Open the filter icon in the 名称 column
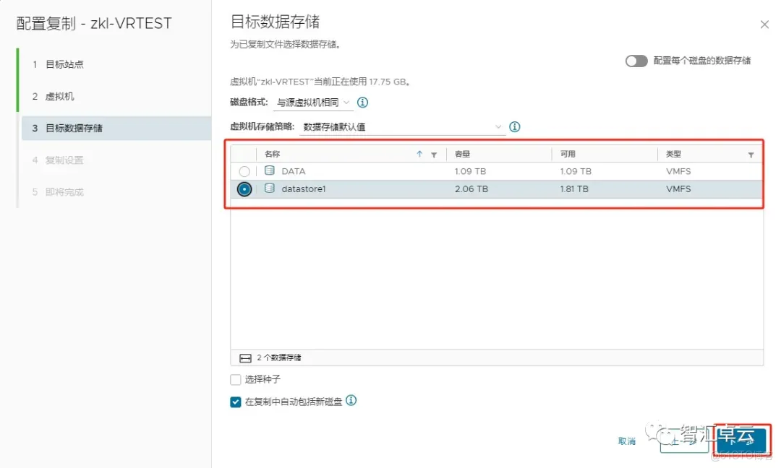 (x=434, y=155)
